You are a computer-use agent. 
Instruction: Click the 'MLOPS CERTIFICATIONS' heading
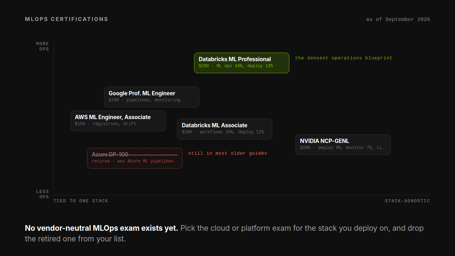(x=66, y=19)
